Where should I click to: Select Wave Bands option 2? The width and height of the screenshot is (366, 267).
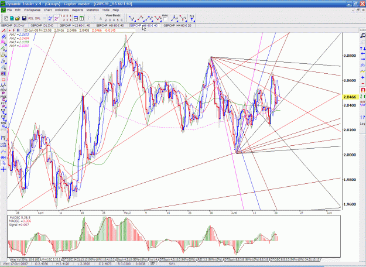pyautogui.click(x=105, y=20)
